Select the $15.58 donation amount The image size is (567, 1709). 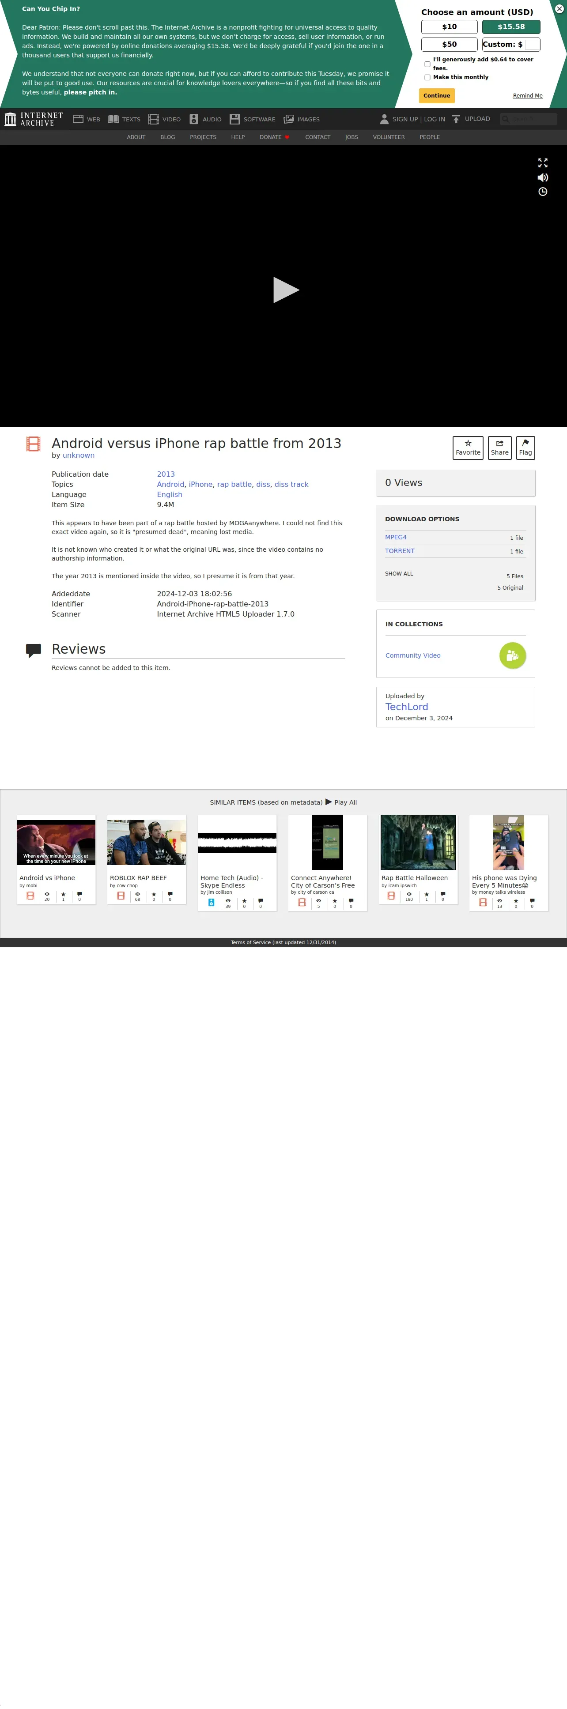click(511, 26)
